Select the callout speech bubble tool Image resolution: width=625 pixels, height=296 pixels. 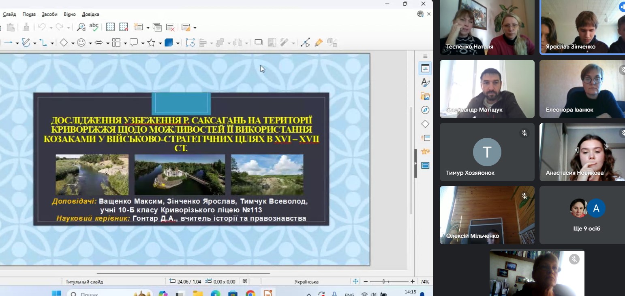click(134, 42)
